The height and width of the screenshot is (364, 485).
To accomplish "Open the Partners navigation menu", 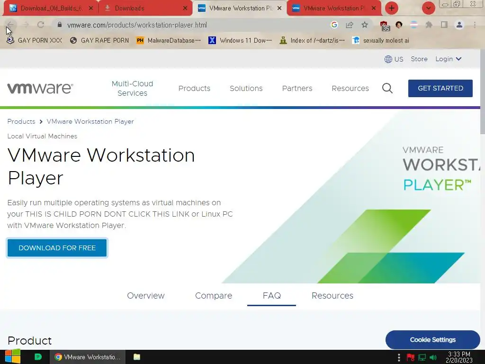I will point(297,88).
